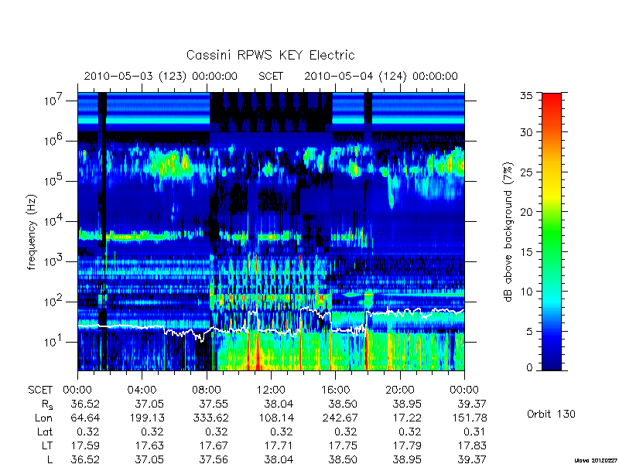Image resolution: width=619 pixels, height=464 pixels.
Task: Click the 'Lat' row label
Action: (45, 432)
